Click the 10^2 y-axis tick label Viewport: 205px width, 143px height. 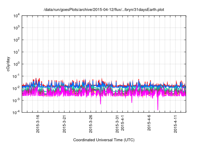click(x=16, y=40)
